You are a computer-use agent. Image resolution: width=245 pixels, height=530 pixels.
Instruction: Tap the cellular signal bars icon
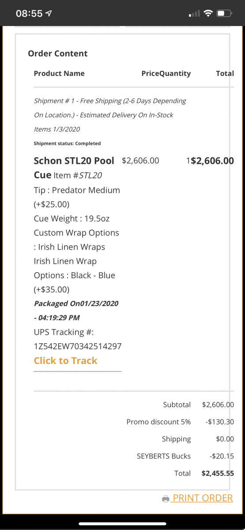coord(194,14)
